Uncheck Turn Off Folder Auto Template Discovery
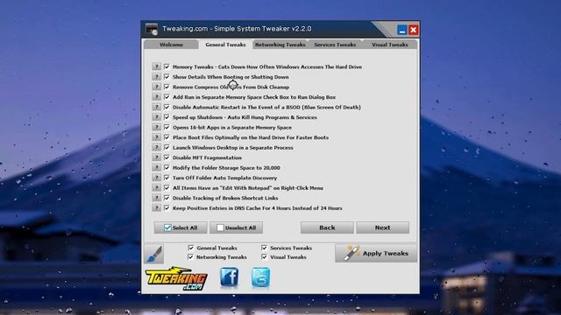Viewport: 561px width, 315px height. pos(167,178)
